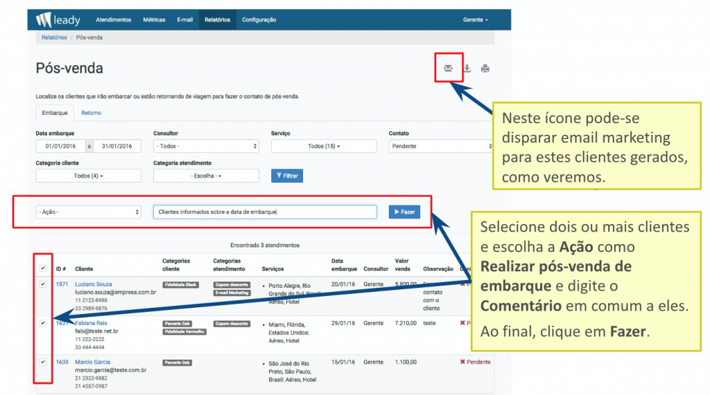Click the Serviços column header
710x395 pixels.
click(x=272, y=269)
